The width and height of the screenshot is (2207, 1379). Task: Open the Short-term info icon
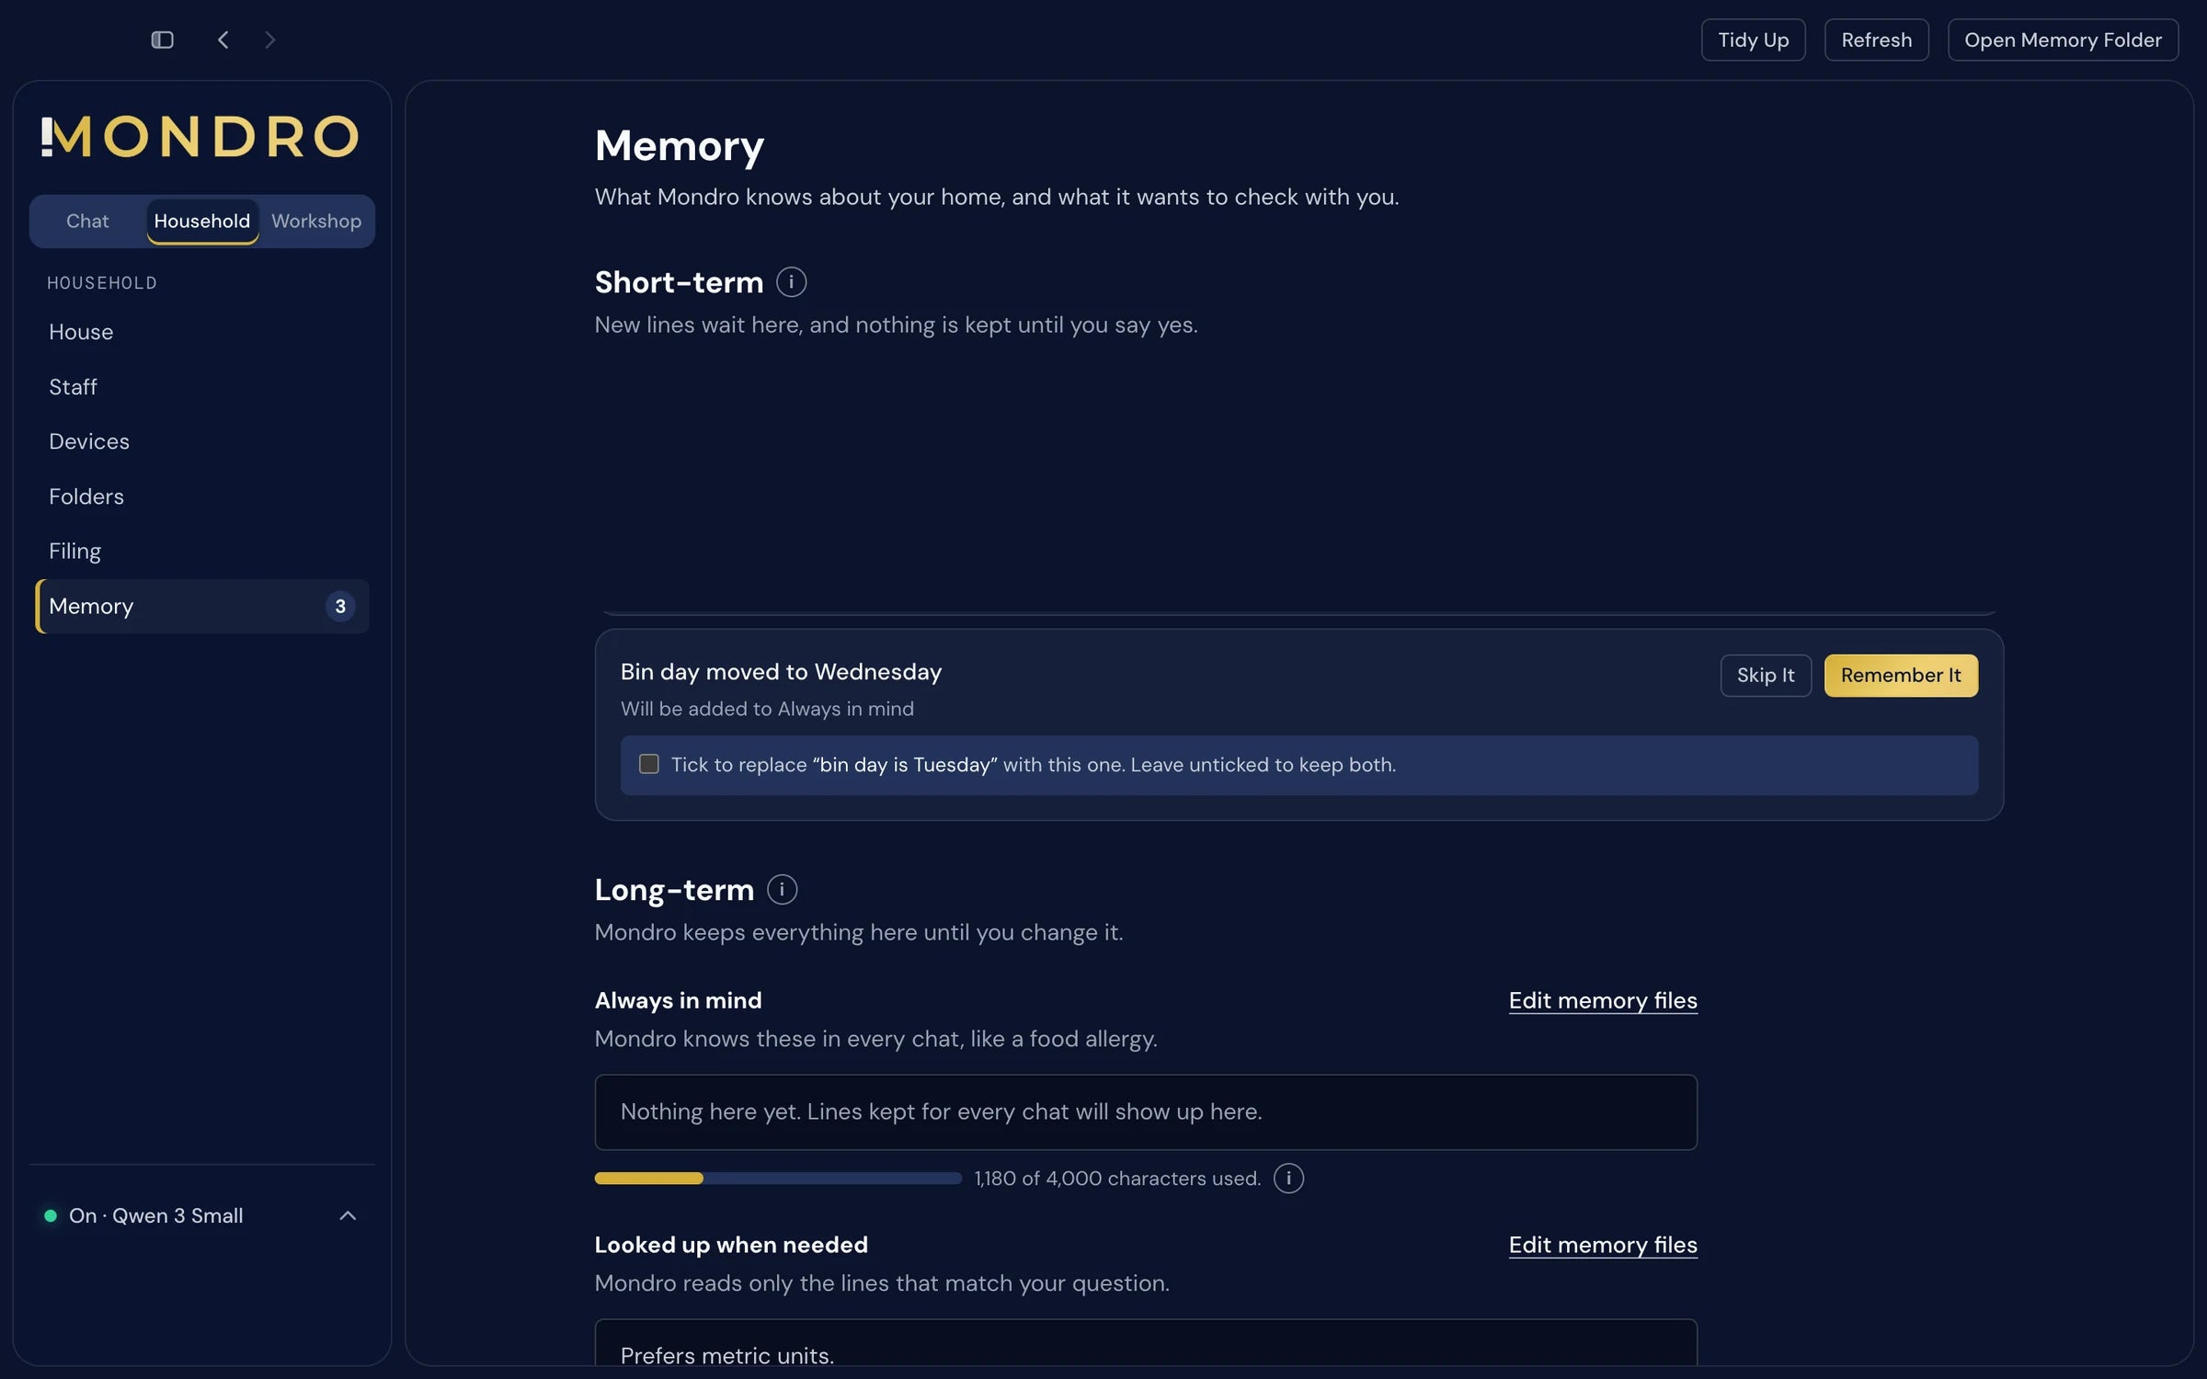tap(791, 281)
